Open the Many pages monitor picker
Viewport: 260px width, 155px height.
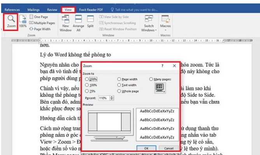[x=160, y=88]
